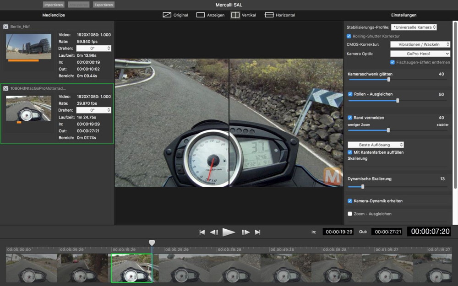Click the Play button in transport controls
The width and height of the screenshot is (458, 286).
click(x=229, y=232)
